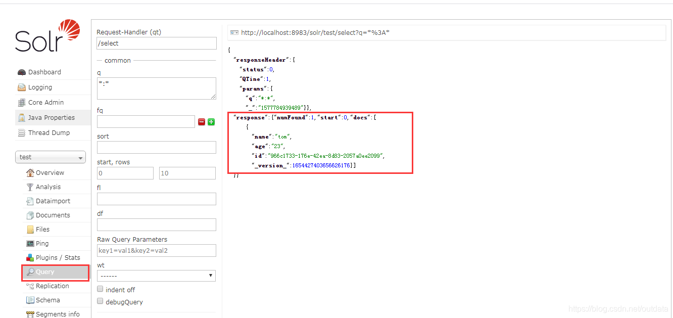Open the Segments info page
This screenshot has height=318, width=673.
click(58, 314)
